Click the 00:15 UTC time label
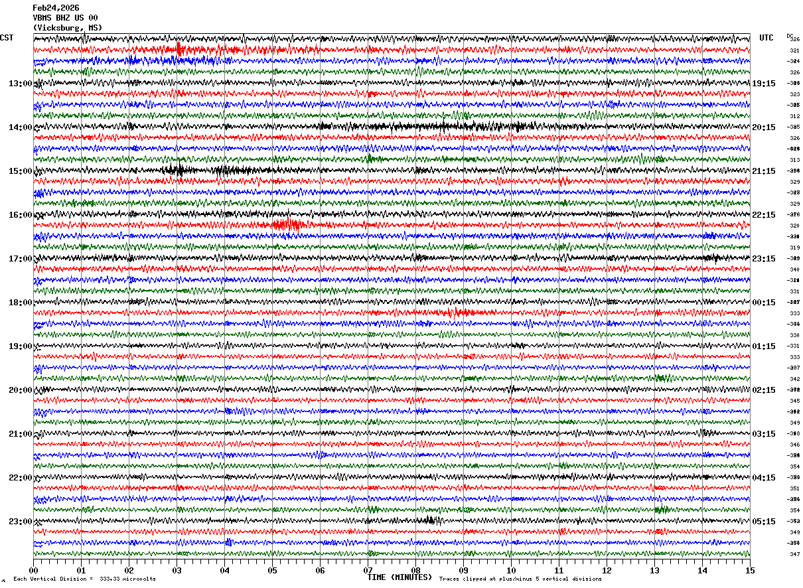 click(764, 303)
